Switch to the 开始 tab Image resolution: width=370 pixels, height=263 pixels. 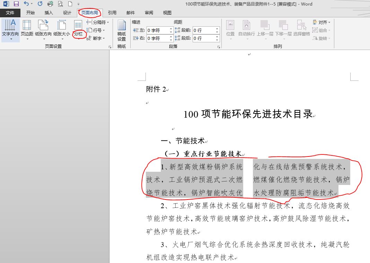pos(30,13)
